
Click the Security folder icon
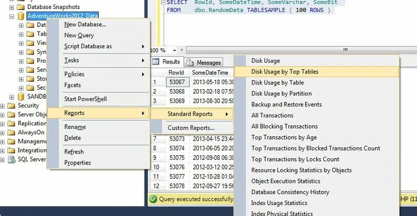coord(11,106)
